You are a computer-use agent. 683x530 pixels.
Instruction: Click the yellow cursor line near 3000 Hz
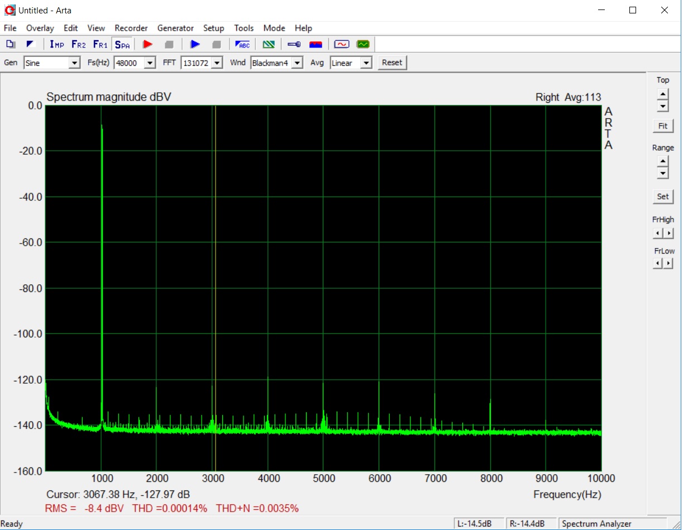tap(215, 288)
